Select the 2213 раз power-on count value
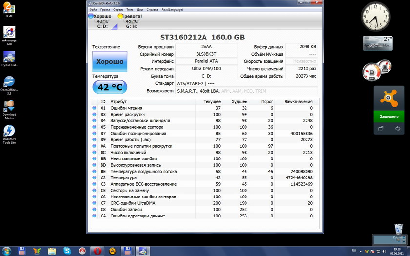 click(301, 69)
